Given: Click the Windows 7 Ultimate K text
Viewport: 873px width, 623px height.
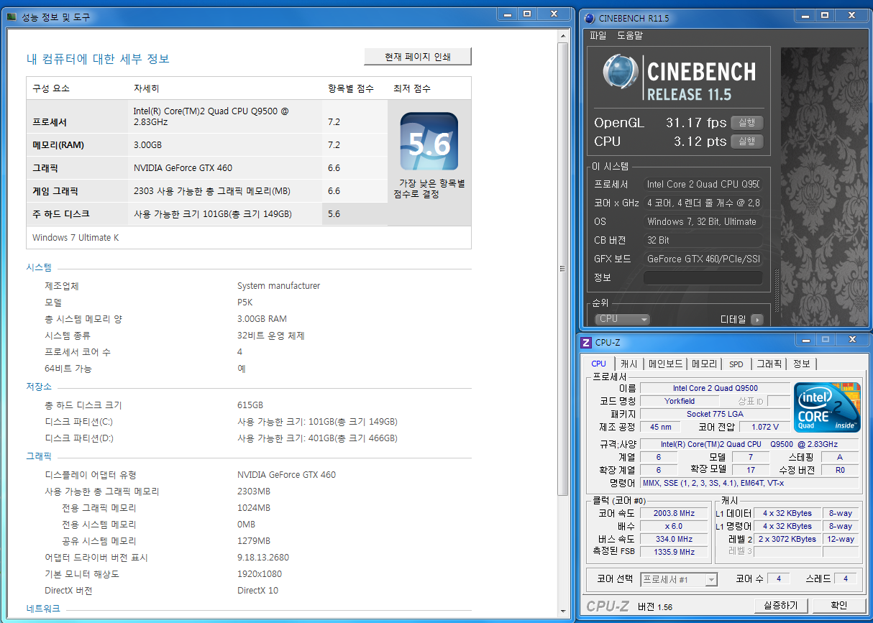Looking at the screenshot, I should click(76, 237).
